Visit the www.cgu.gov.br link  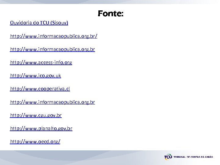[36, 115]
